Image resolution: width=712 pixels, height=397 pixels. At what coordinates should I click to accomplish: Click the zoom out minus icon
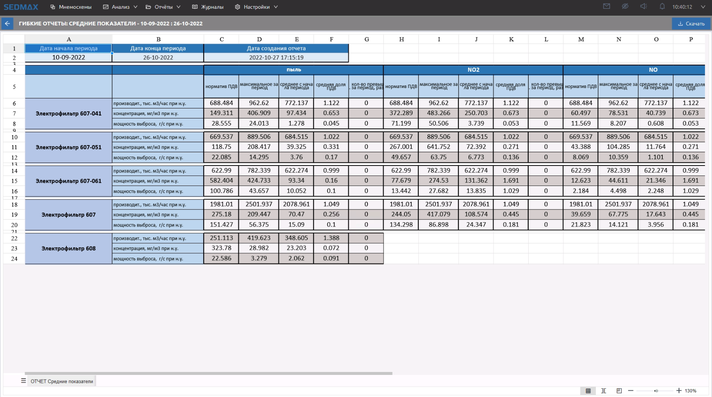point(631,391)
